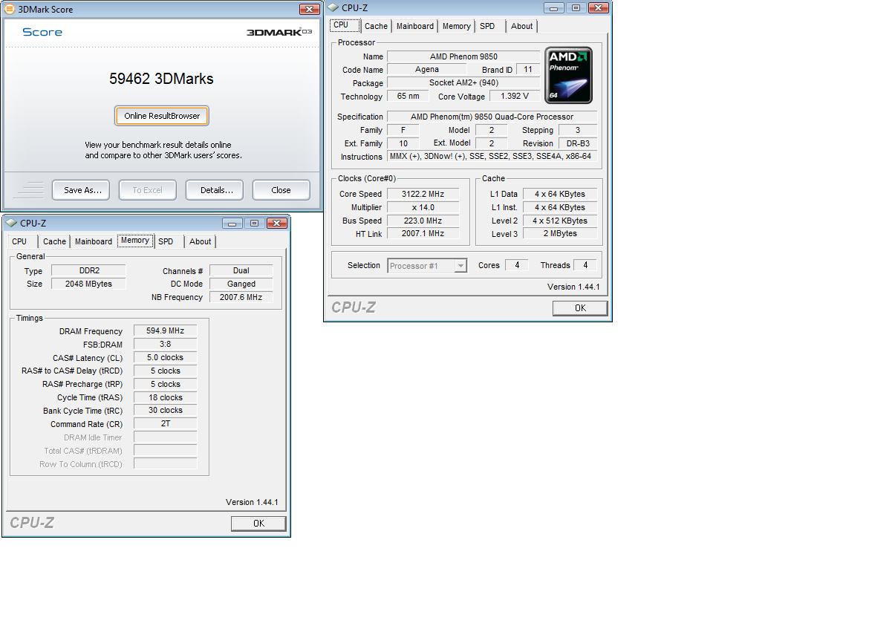Click the Bus Speed value 223.0 MHz
This screenshot has width=869, height=632.
click(423, 221)
